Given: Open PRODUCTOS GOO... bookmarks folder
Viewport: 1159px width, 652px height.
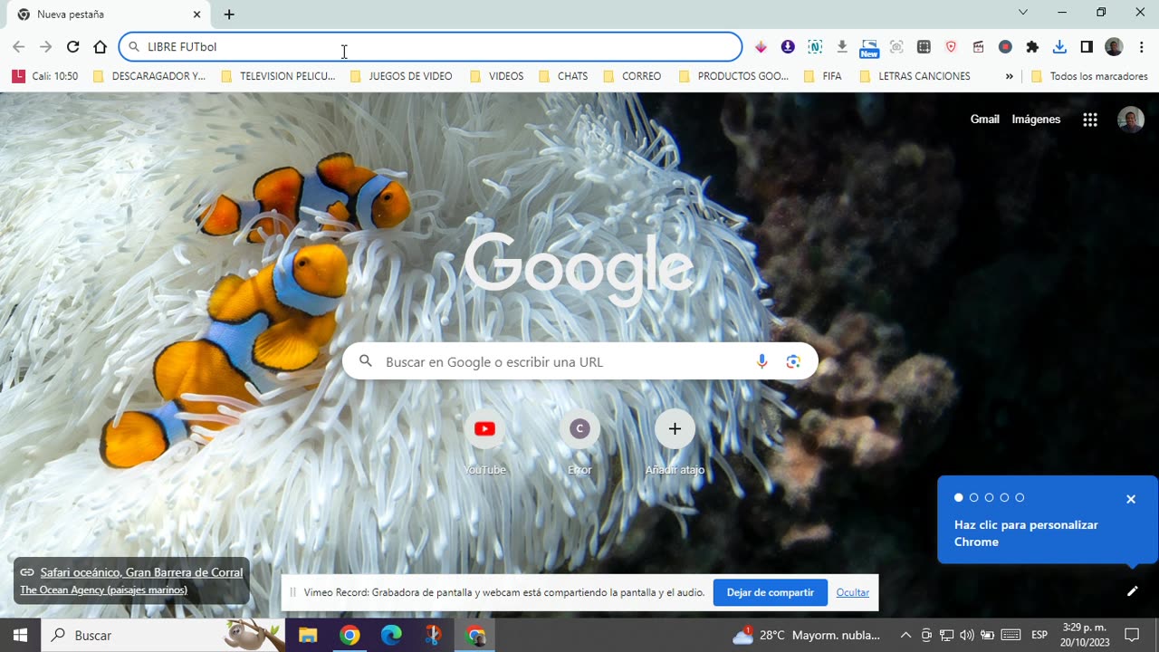Looking at the screenshot, I should [734, 76].
